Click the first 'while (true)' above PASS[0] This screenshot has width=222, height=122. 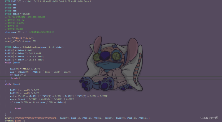(12, 63)
